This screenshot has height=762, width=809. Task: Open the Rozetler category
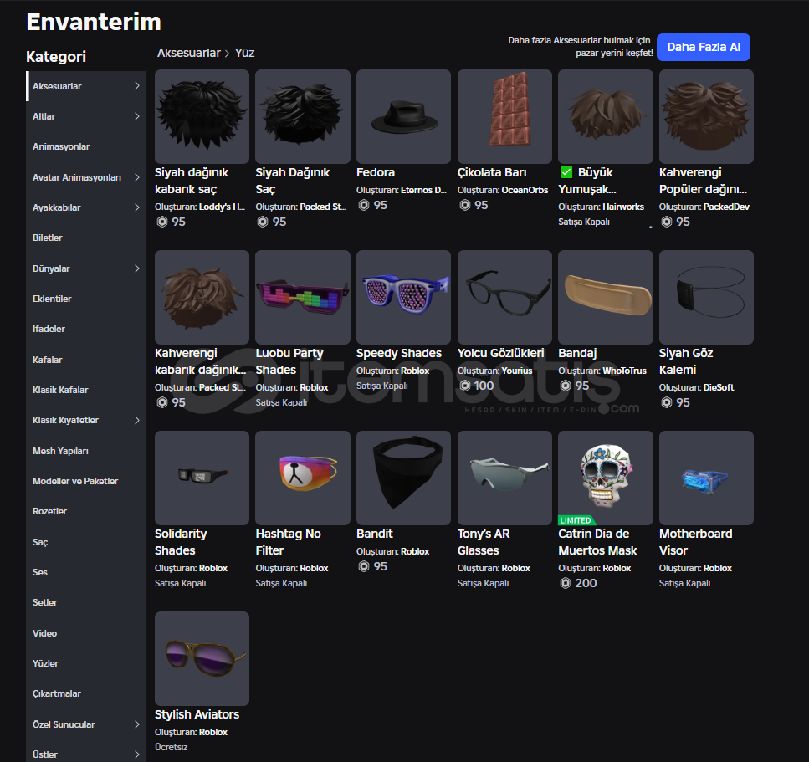[x=86, y=511]
